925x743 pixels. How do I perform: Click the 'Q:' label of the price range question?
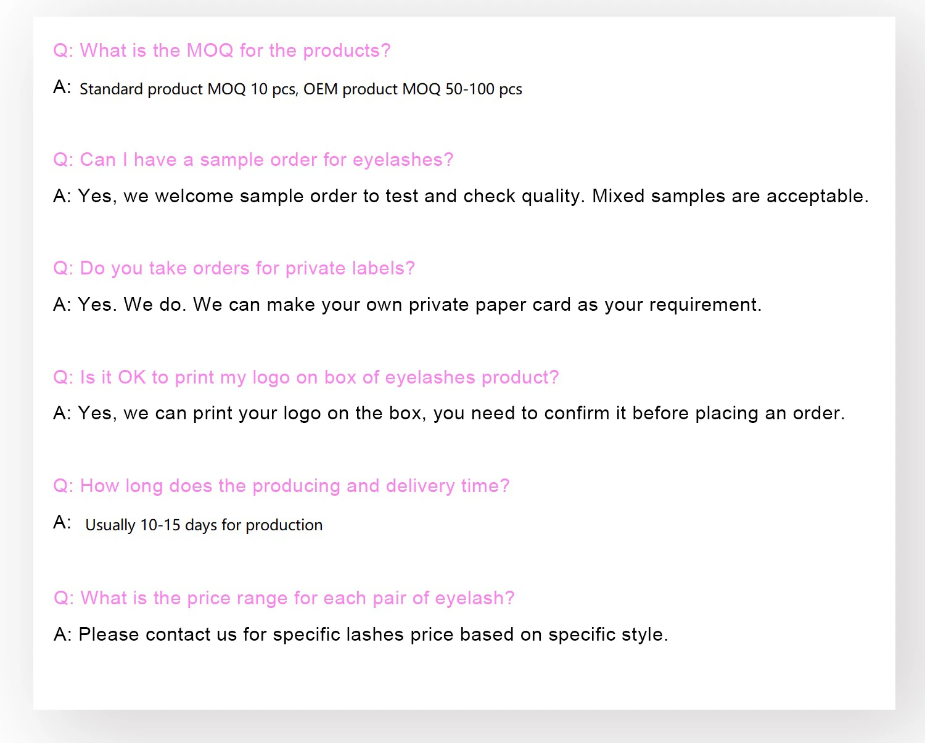point(64,598)
